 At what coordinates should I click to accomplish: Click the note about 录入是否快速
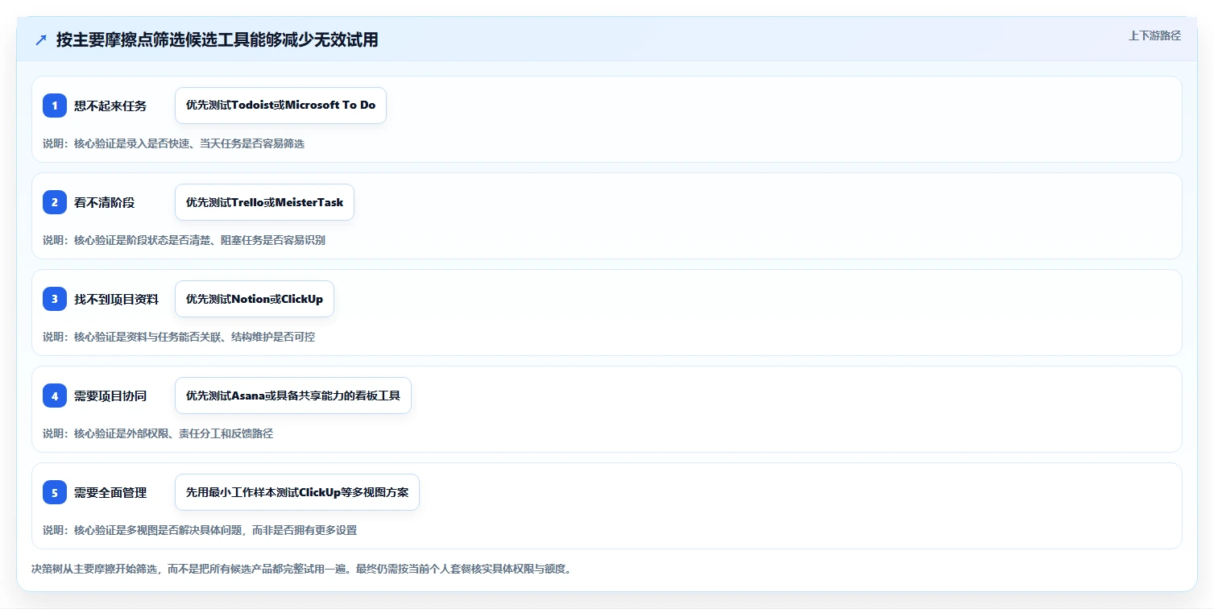173,143
